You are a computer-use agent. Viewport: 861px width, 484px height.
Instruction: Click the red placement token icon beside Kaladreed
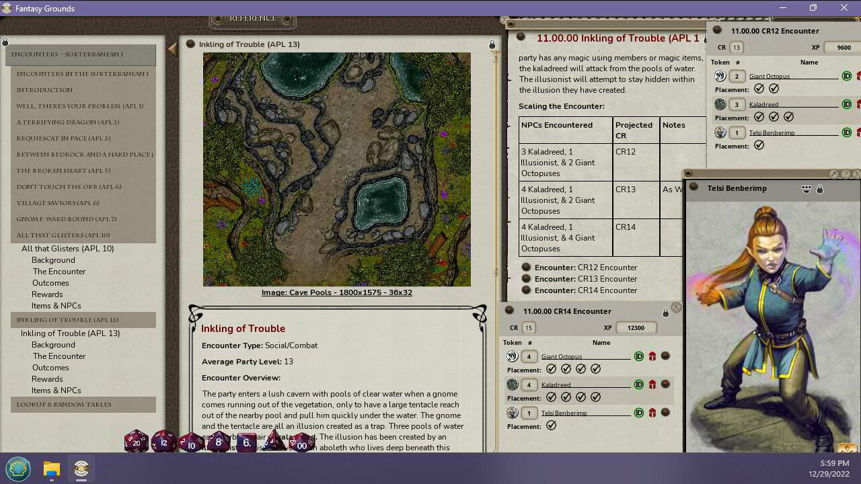(652, 384)
